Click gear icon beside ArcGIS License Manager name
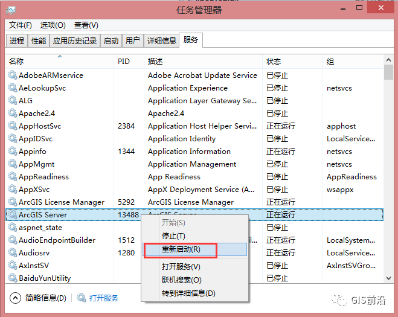Image resolution: width=398 pixels, height=317 pixels. 13,202
